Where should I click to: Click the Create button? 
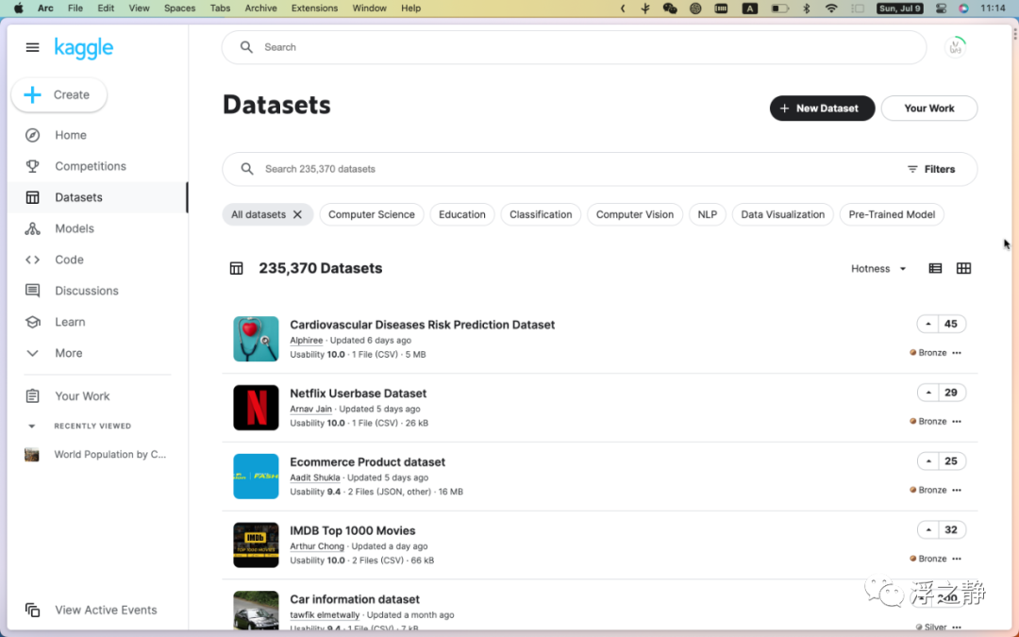(59, 95)
